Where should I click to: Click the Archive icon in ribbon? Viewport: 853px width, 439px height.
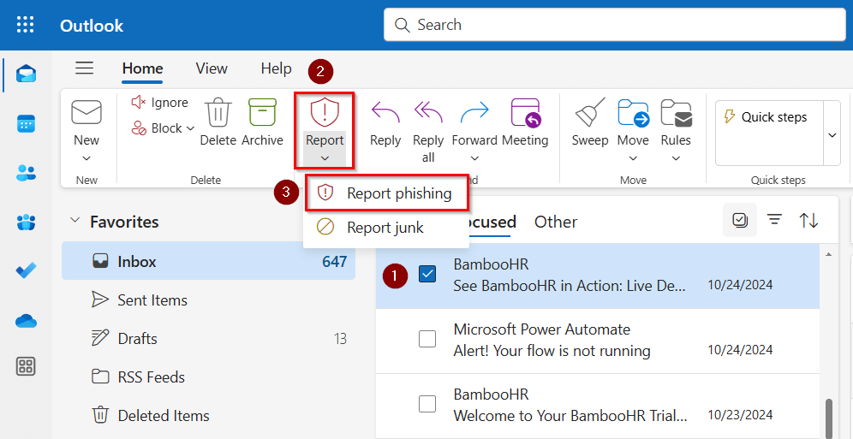262,114
